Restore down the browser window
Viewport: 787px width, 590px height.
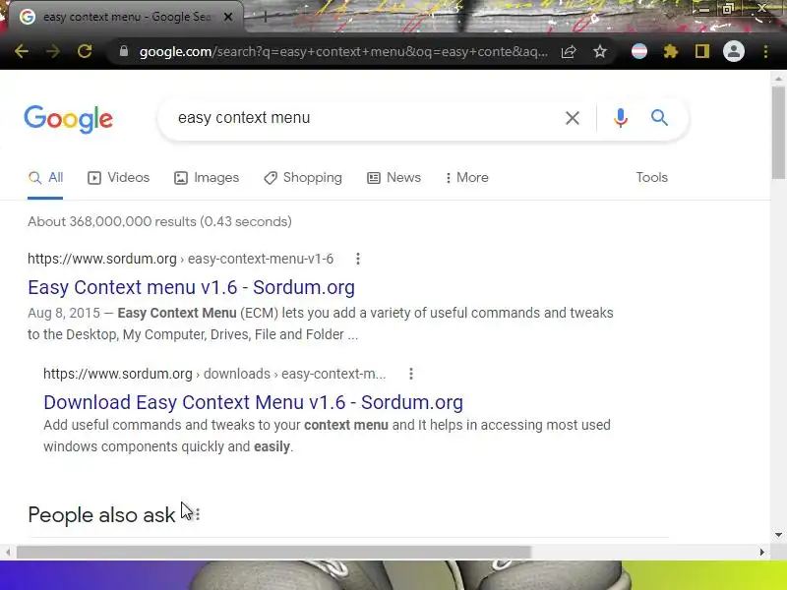[x=728, y=8]
